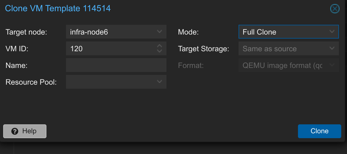
Task: Click the "Name:" field label
Action: point(16,65)
